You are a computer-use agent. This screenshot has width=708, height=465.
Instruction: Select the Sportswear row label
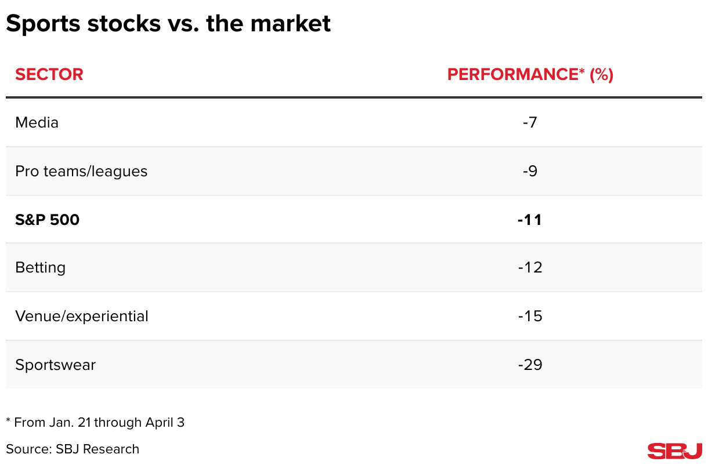pos(55,365)
